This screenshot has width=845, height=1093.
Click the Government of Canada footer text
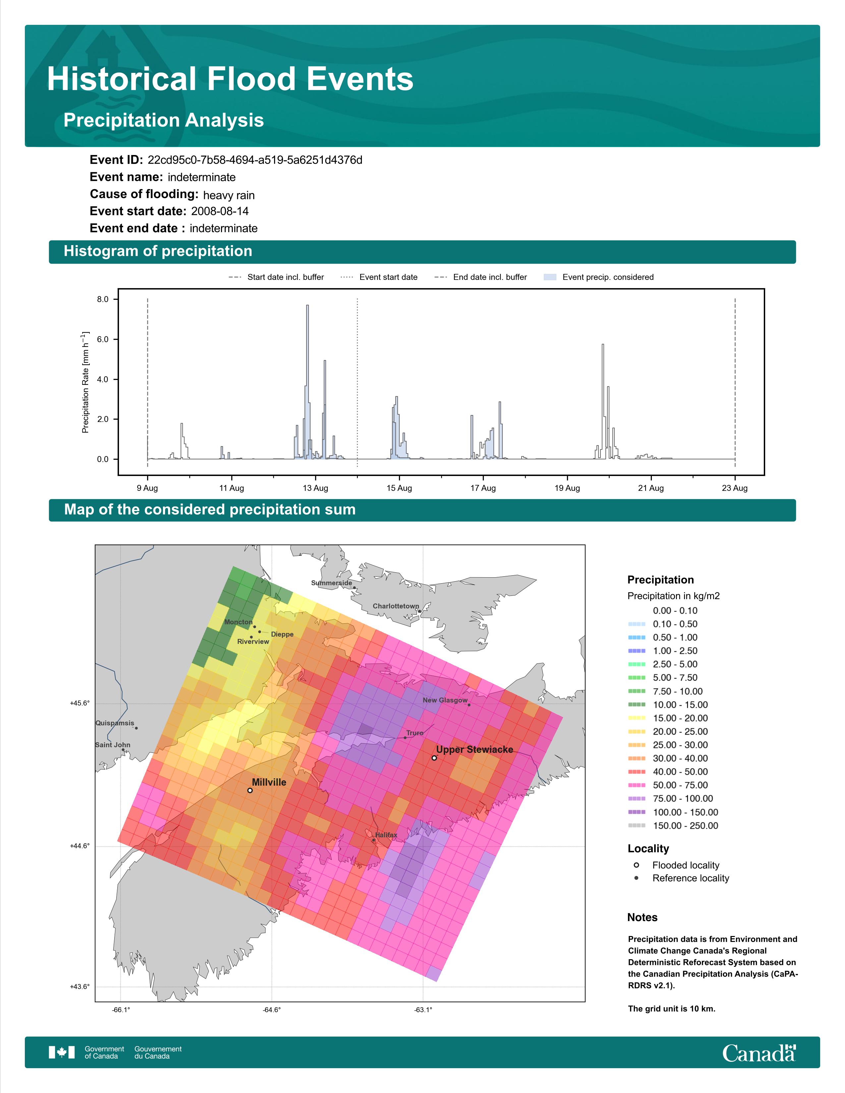pyautogui.click(x=104, y=1053)
